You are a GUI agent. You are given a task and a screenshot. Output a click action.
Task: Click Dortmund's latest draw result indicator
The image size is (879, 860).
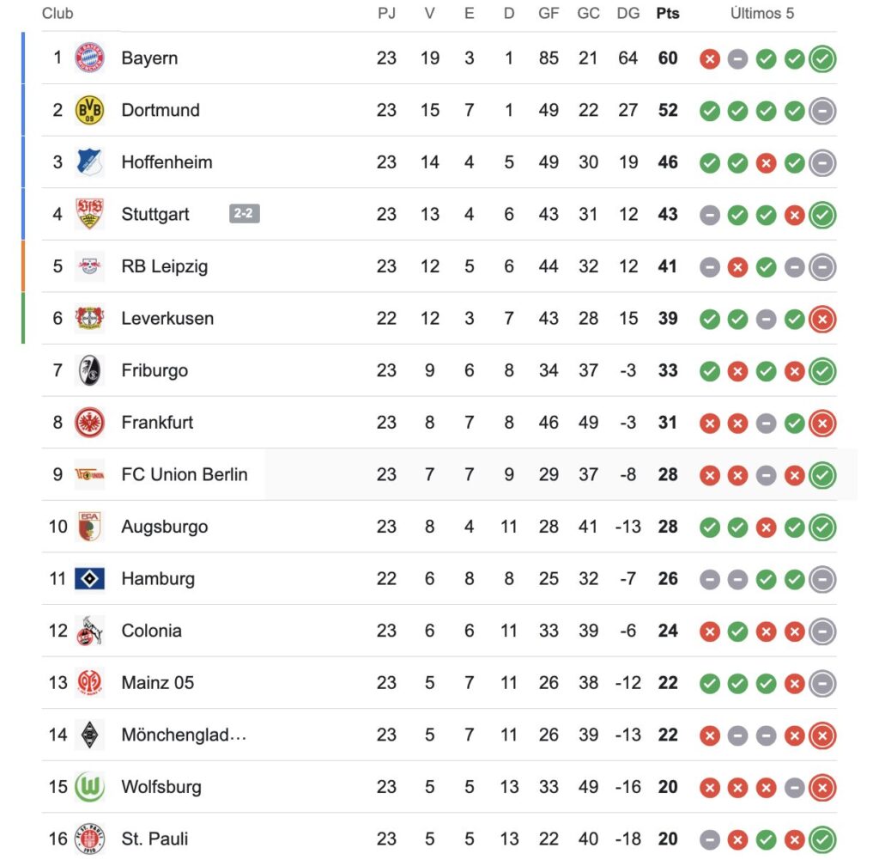(x=822, y=111)
